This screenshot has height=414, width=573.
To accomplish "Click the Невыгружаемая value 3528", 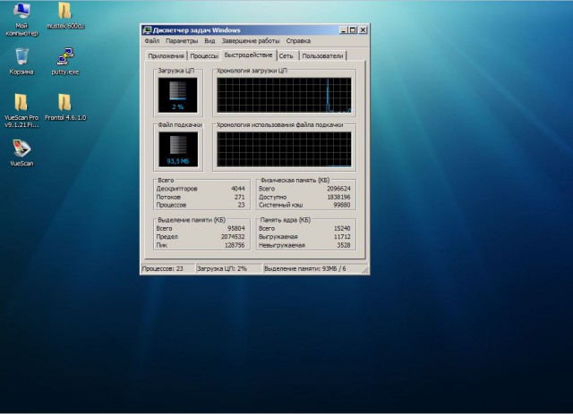I will point(344,245).
